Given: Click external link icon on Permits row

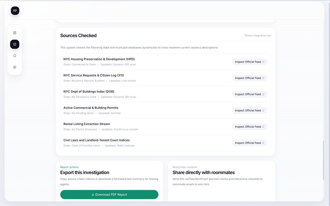Looking at the screenshot, I should [x=263, y=110].
